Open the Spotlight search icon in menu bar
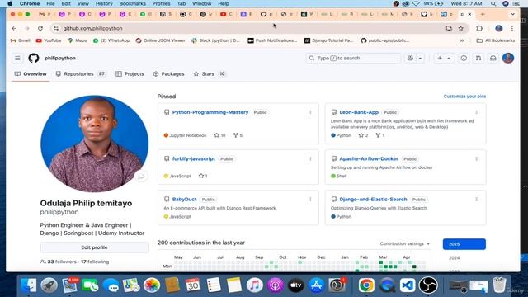The image size is (528, 297). [493, 3]
